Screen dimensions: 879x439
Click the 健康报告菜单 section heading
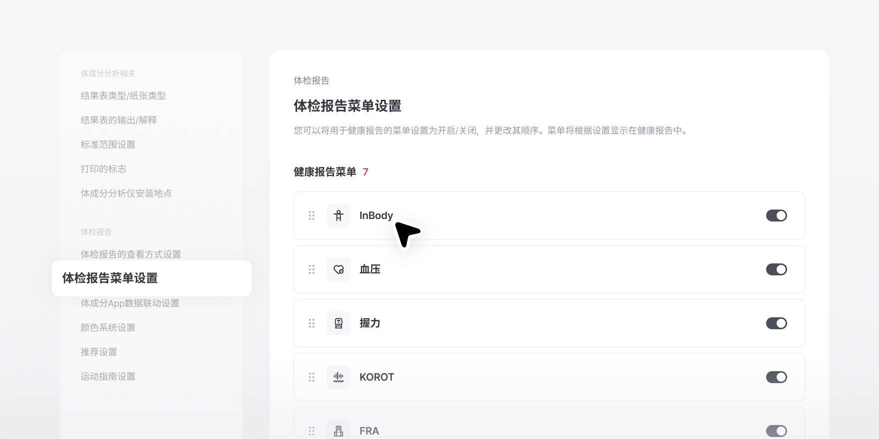325,172
